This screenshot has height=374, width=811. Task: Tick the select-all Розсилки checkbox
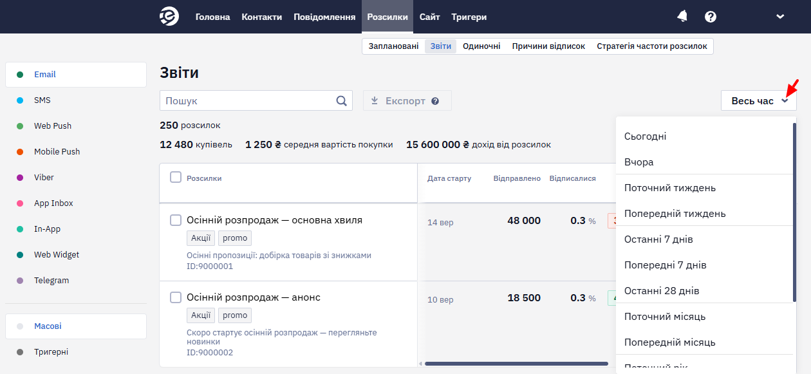click(x=176, y=177)
